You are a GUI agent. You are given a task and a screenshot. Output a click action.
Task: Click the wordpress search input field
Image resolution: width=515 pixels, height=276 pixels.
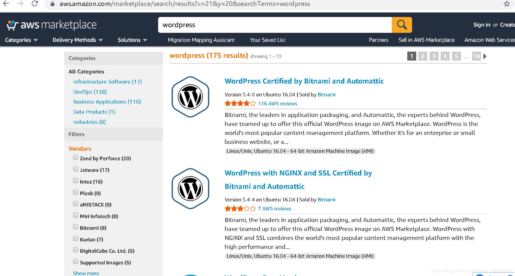click(275, 25)
